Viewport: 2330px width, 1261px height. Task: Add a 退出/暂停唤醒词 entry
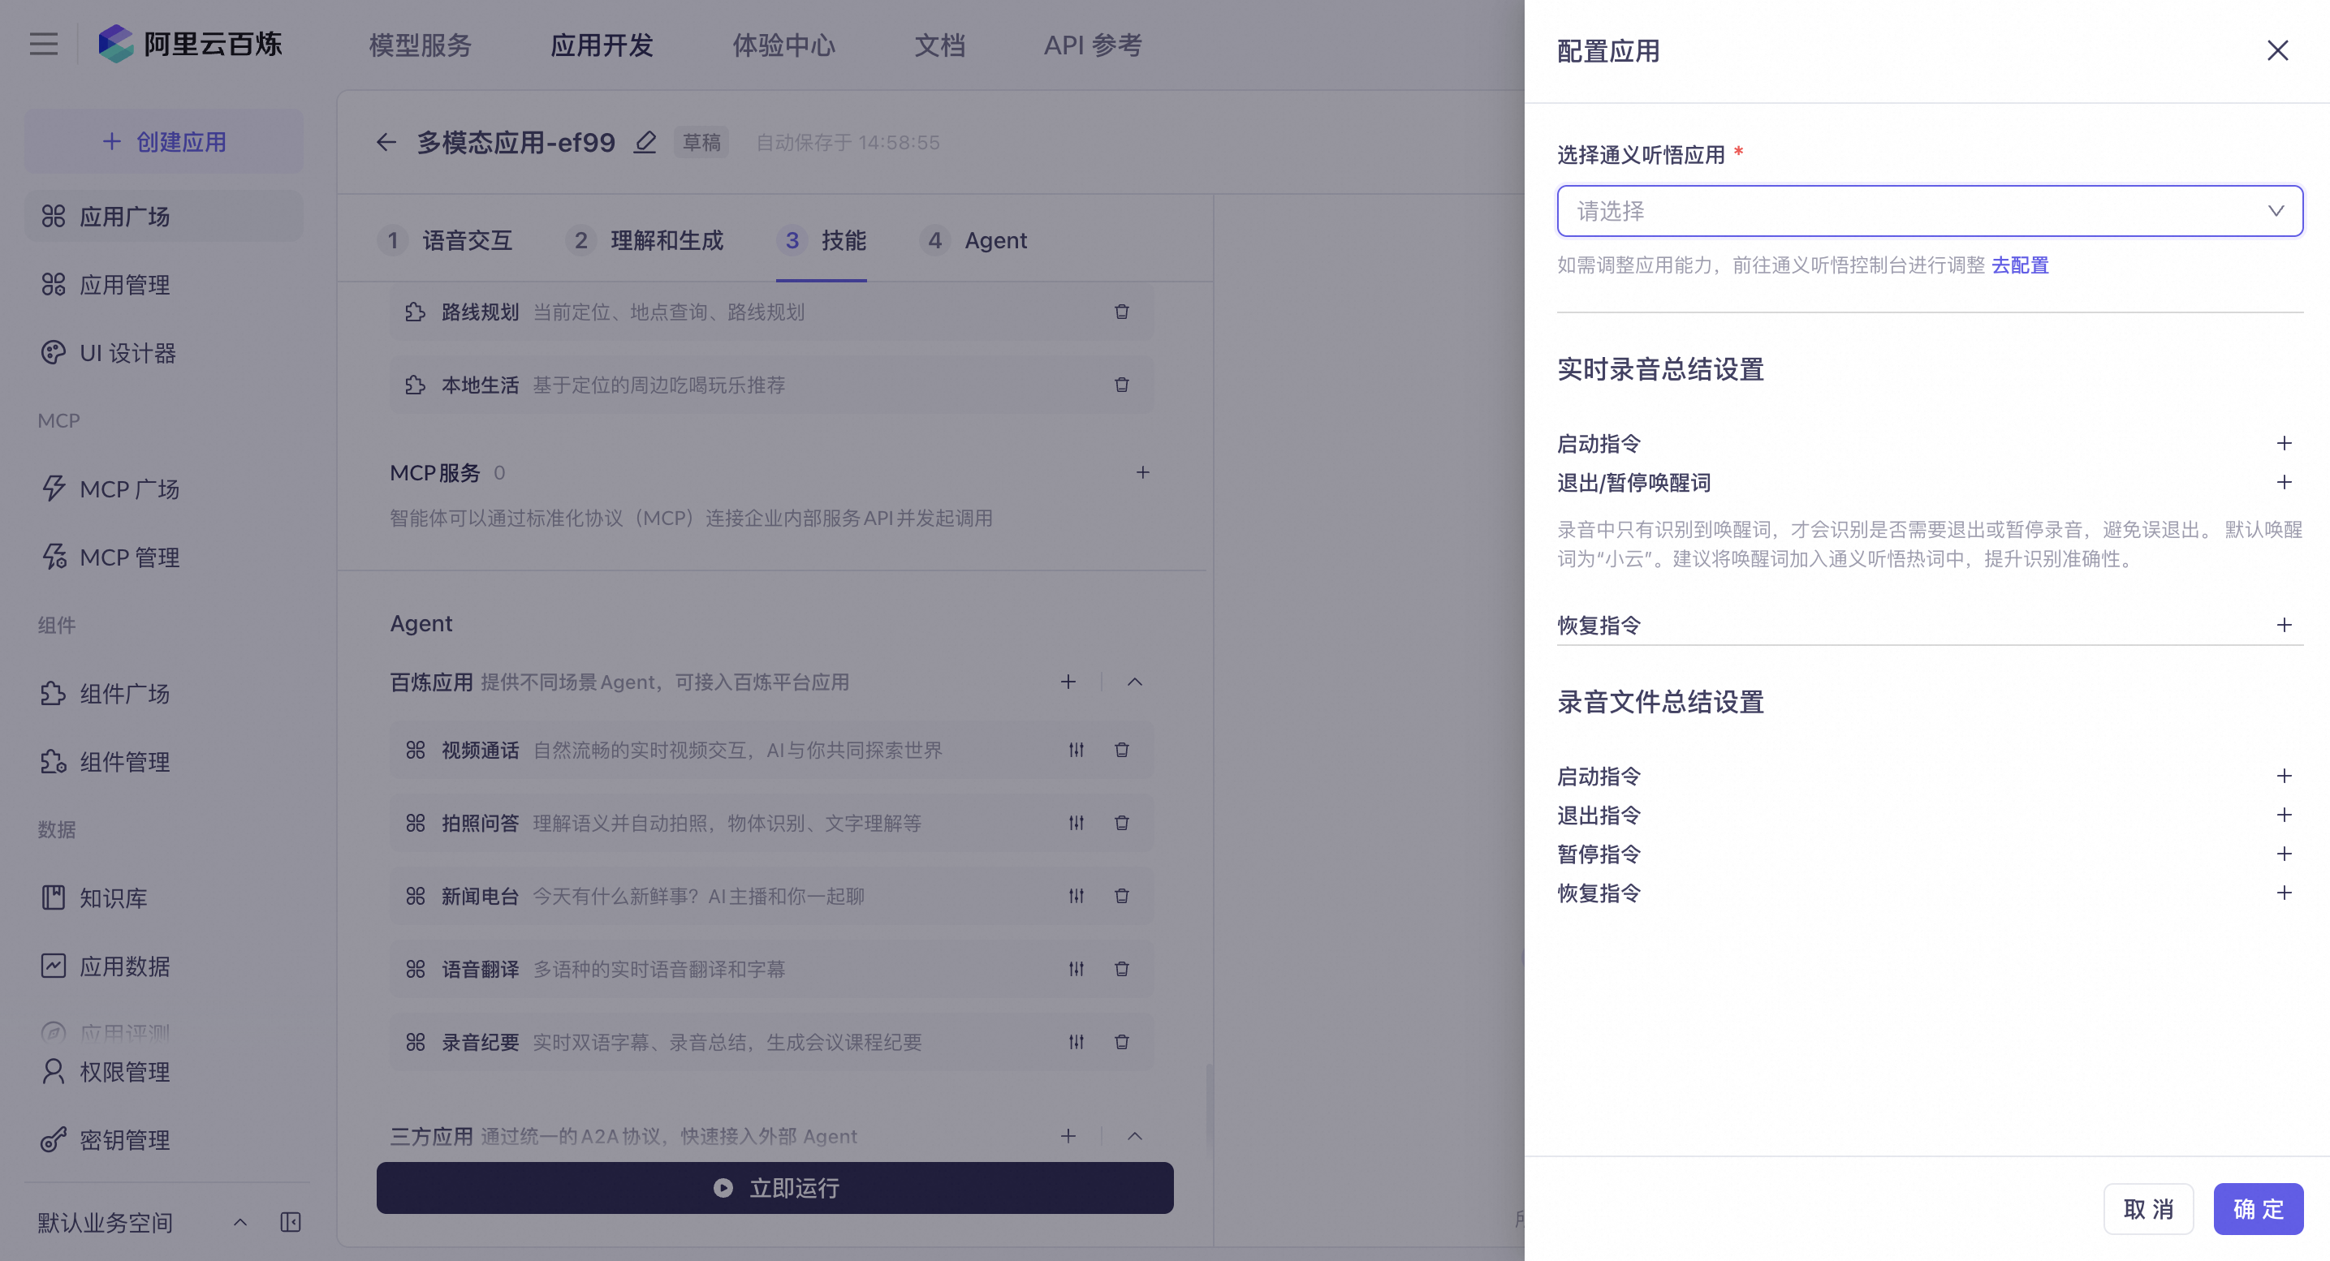(2283, 483)
